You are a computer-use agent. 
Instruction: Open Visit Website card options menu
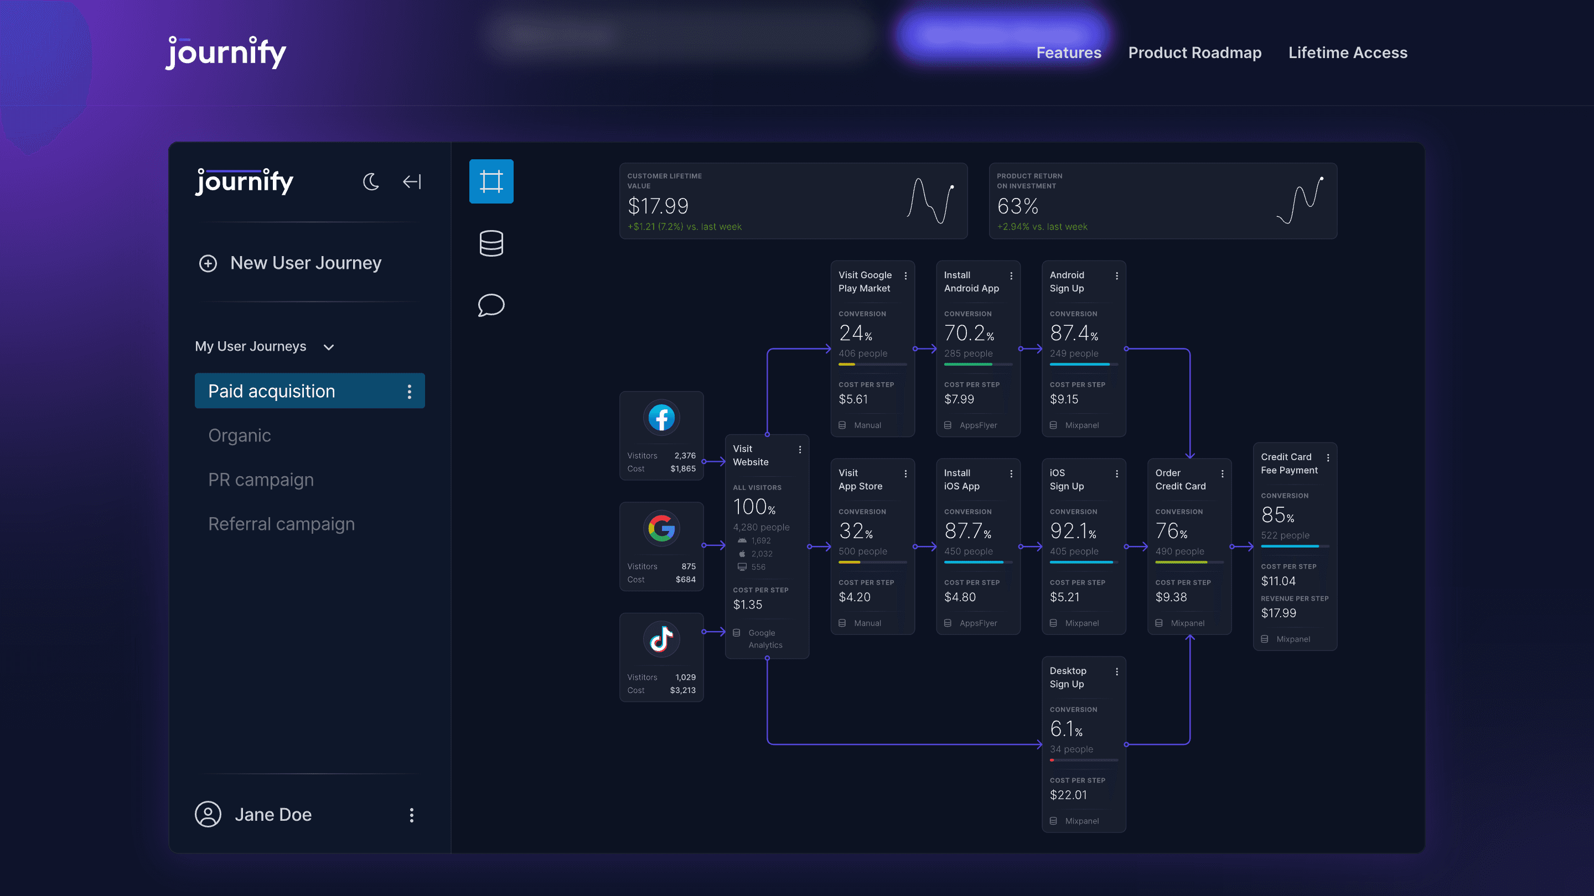click(x=799, y=450)
